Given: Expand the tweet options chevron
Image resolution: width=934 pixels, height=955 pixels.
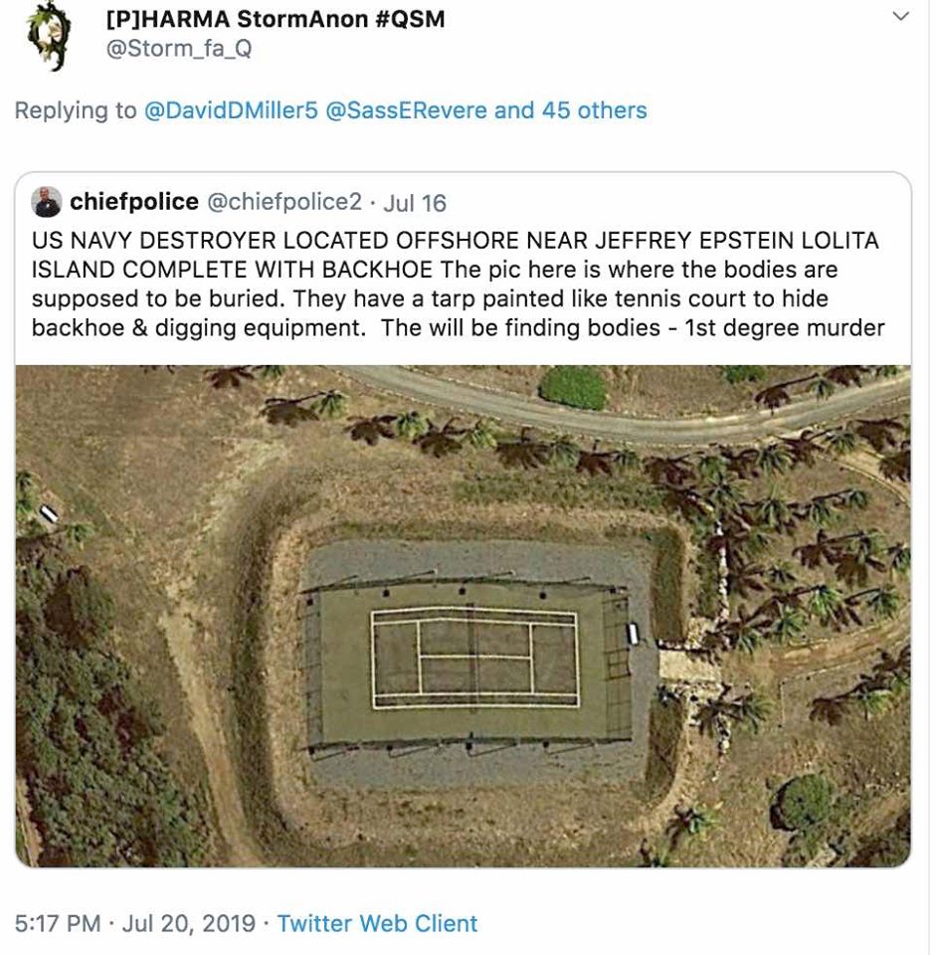Looking at the screenshot, I should 901,17.
